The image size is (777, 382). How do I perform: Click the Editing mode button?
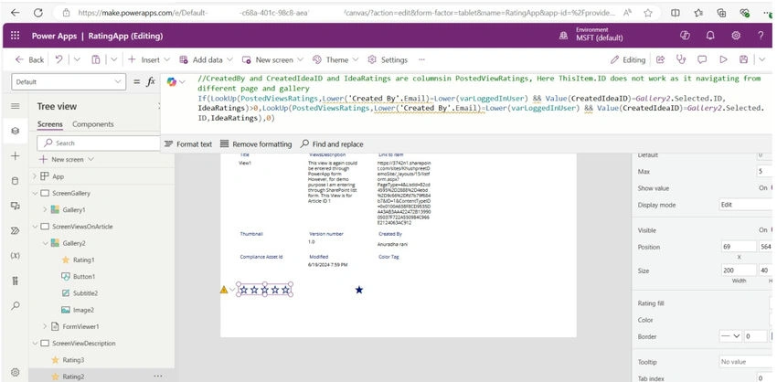tap(628, 59)
